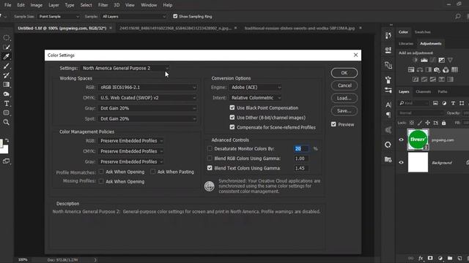
Task: Add a Color Lookup adjustment
Action: [x=454, y=70]
